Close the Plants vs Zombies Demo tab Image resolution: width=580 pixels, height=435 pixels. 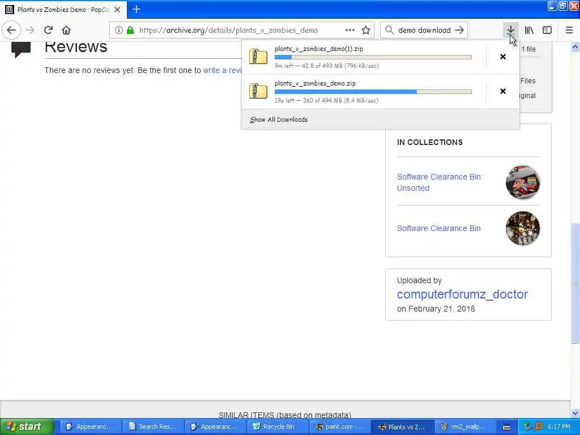117,10
